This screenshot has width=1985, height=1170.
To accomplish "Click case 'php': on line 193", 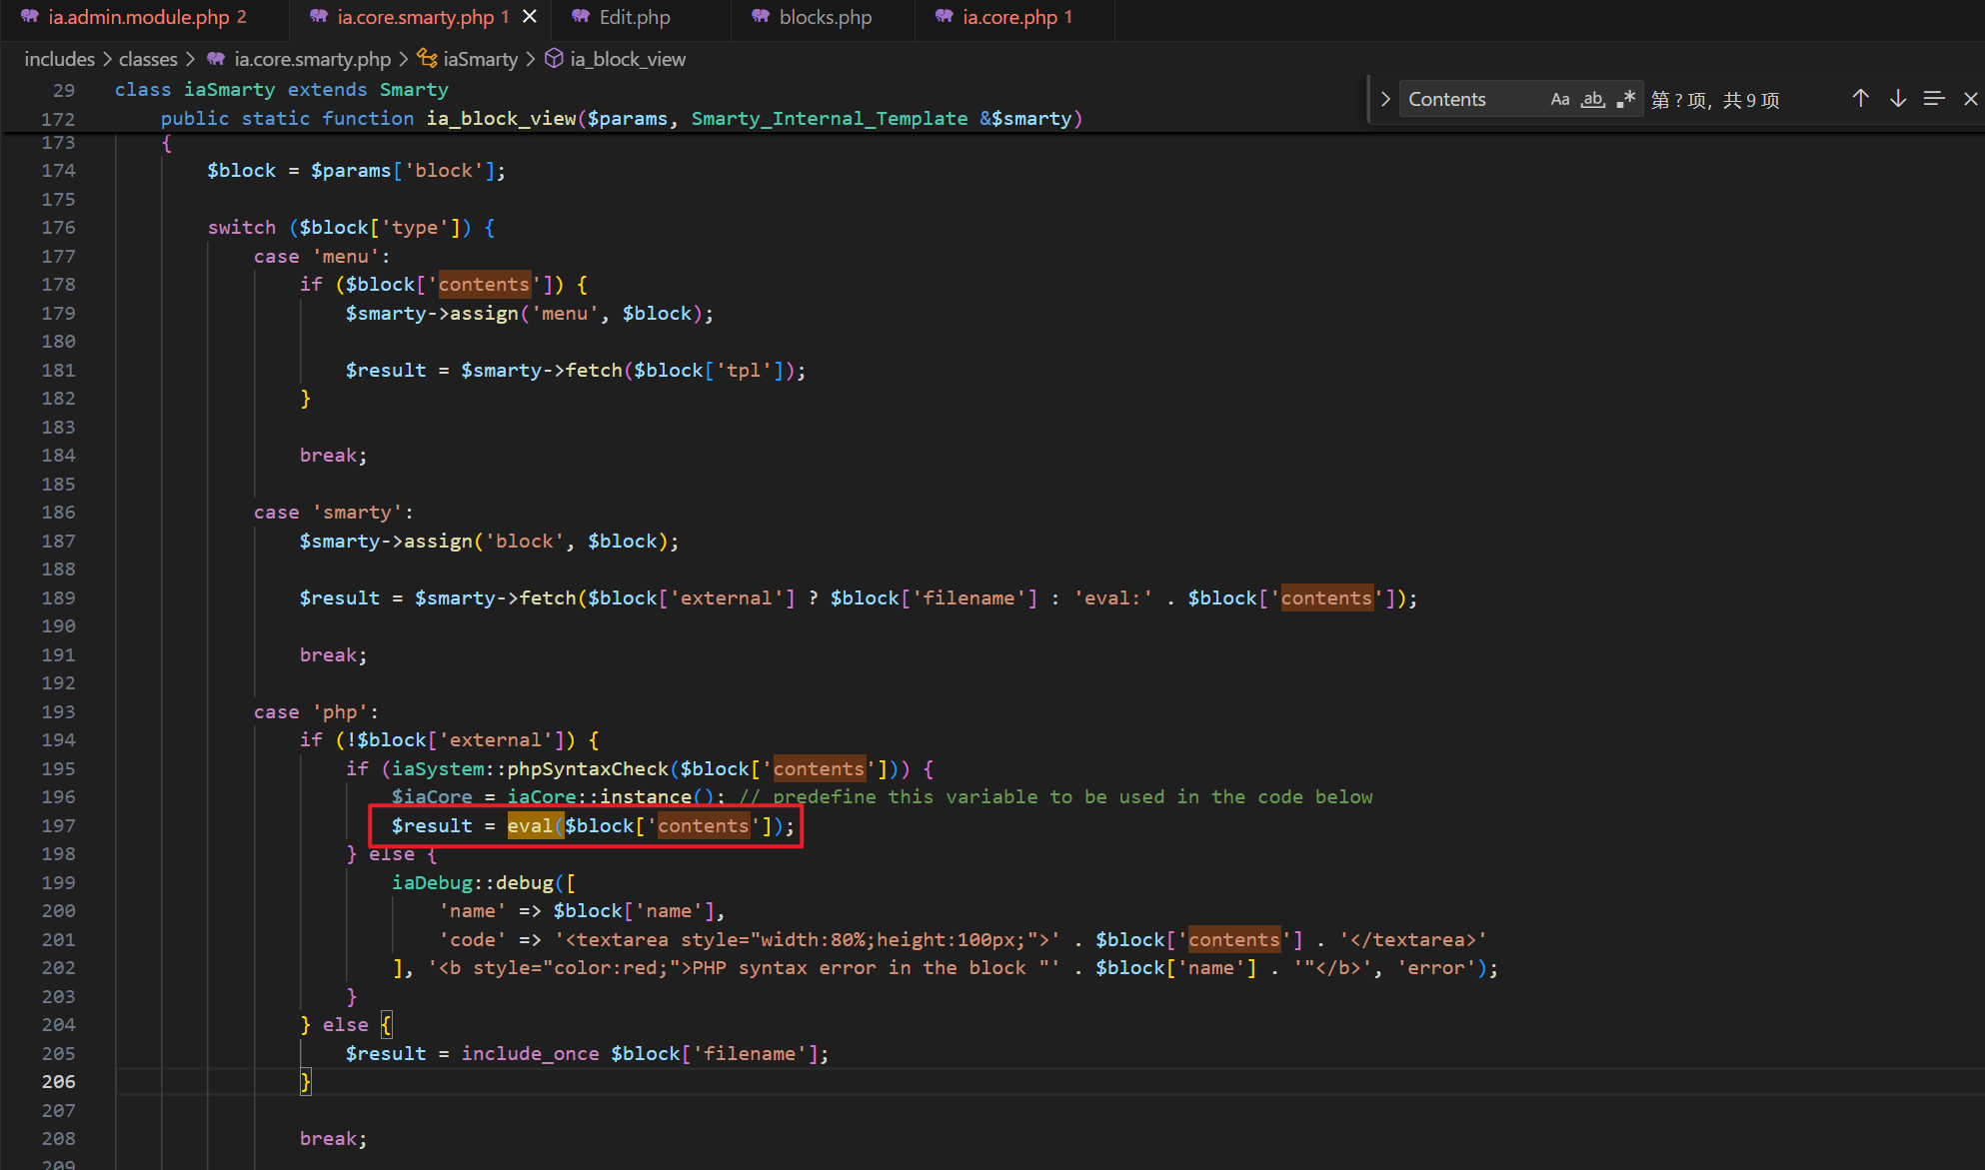I will click(317, 712).
